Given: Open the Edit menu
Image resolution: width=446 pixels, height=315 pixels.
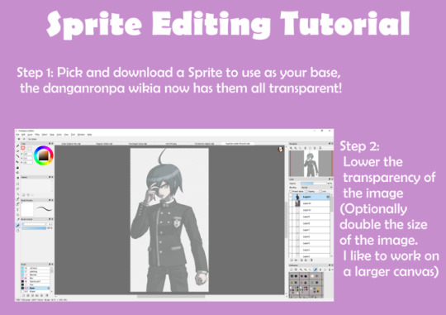Looking at the screenshot, I should coord(23,135).
